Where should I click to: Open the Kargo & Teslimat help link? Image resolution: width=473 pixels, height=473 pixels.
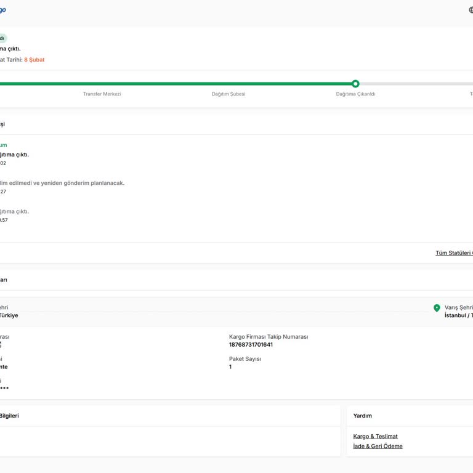pos(375,436)
